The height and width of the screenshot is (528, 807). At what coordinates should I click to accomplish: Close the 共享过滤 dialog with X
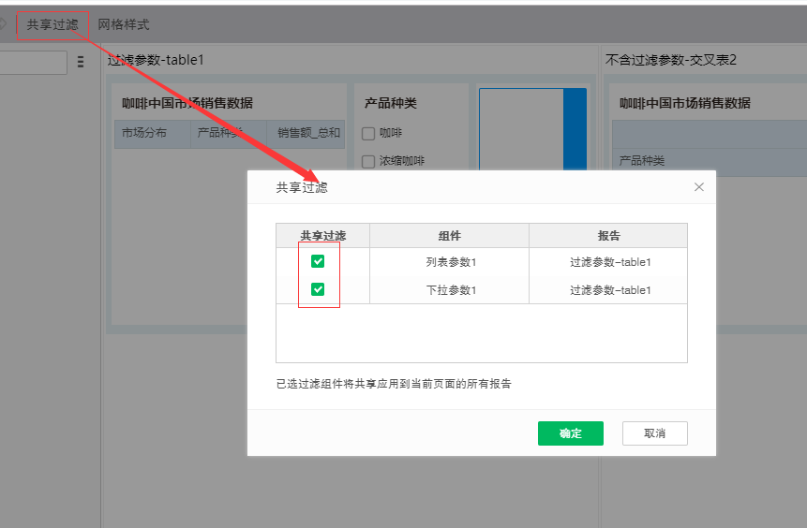pyautogui.click(x=698, y=187)
